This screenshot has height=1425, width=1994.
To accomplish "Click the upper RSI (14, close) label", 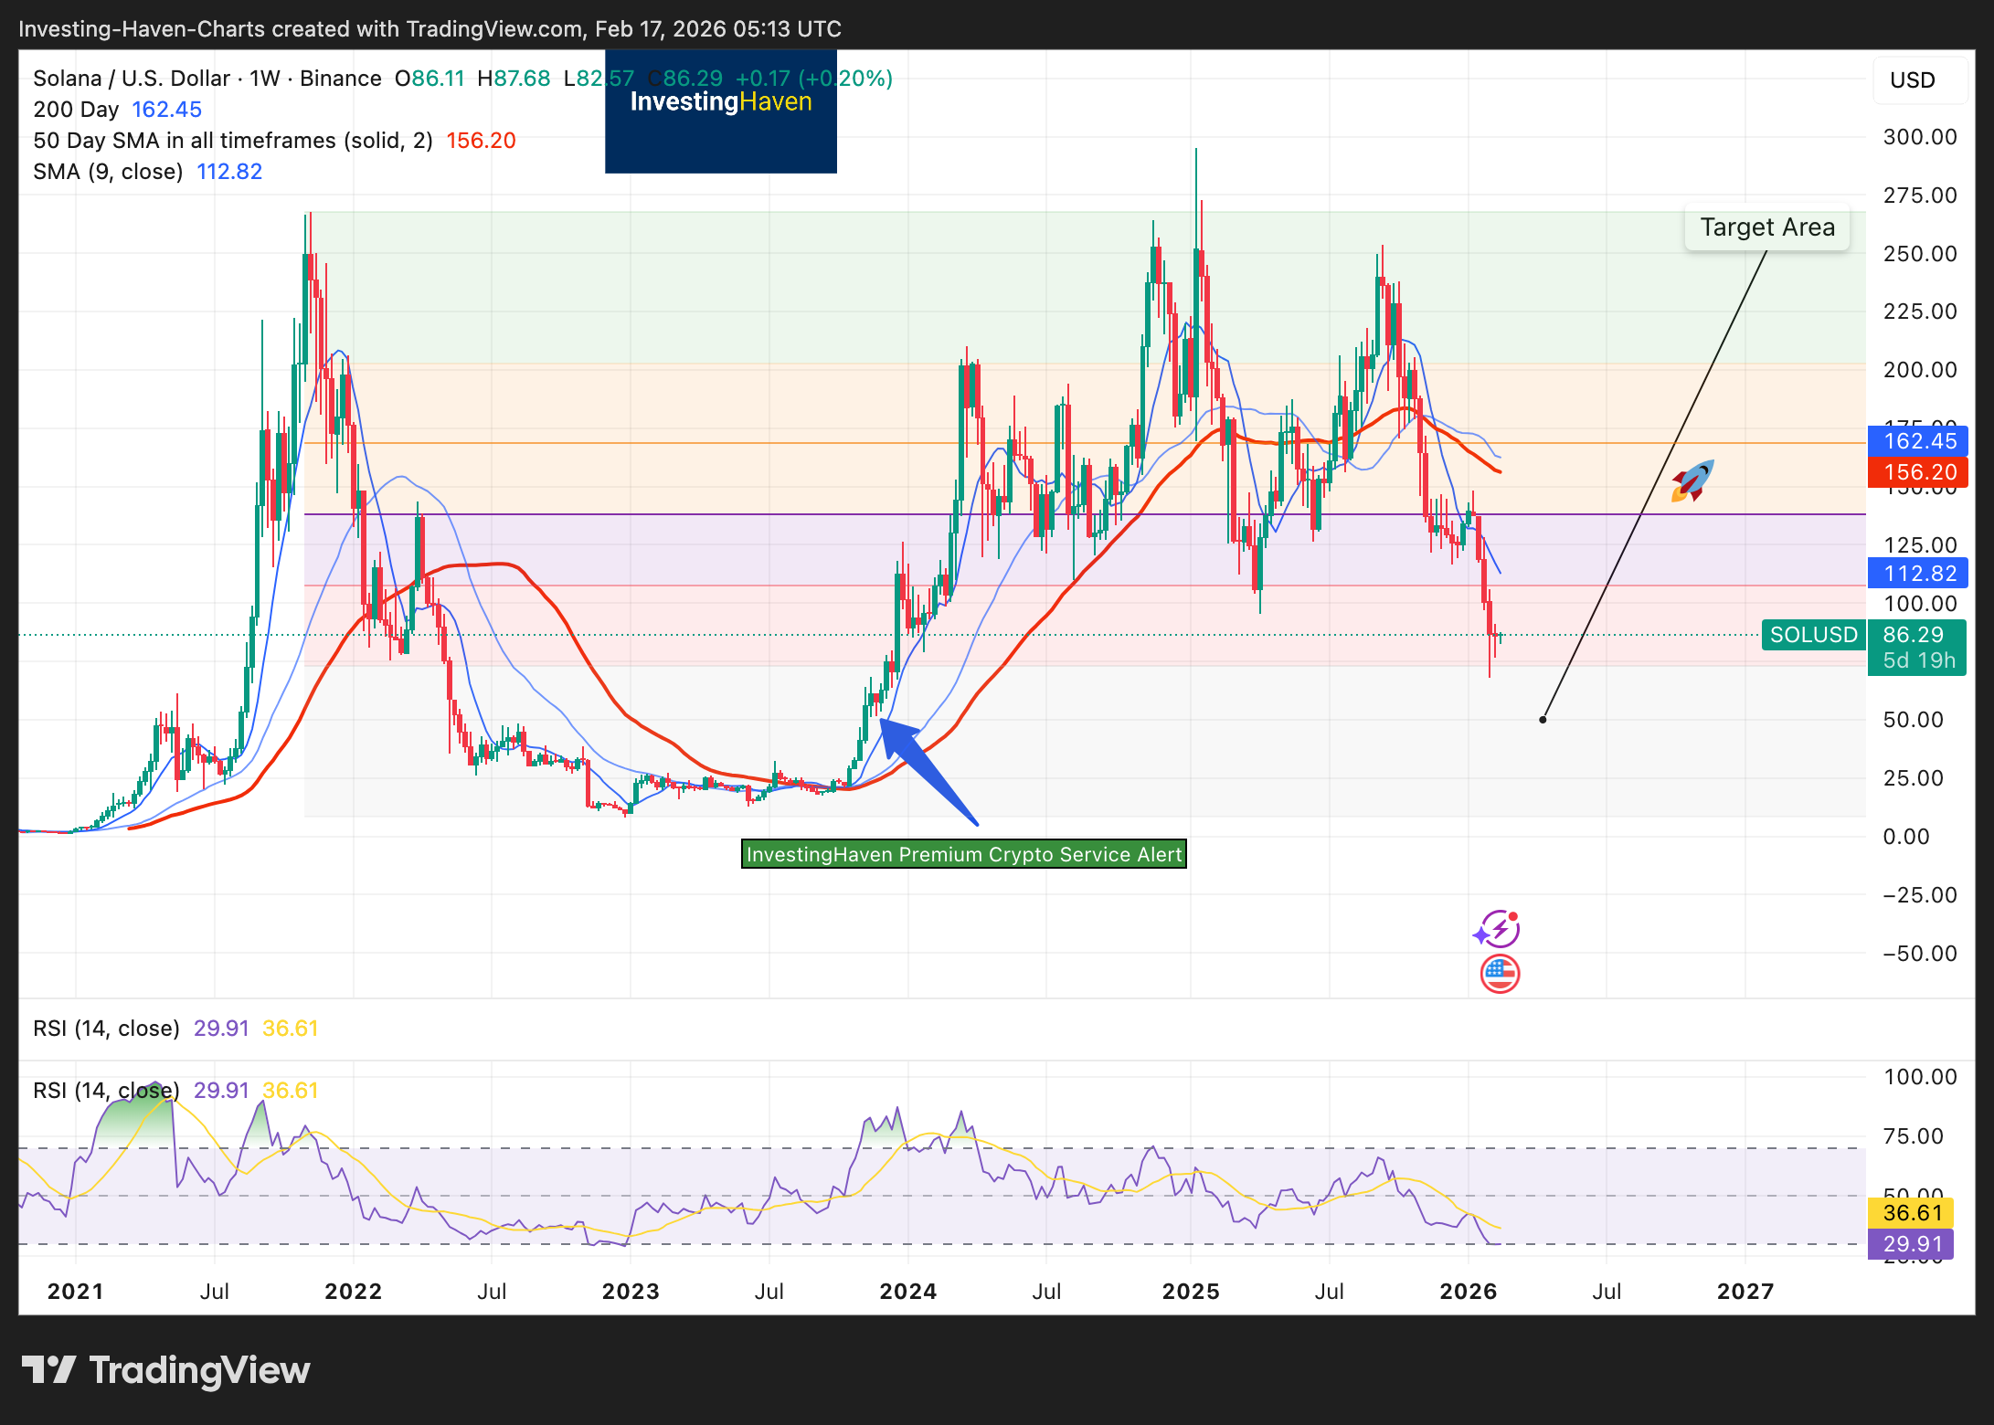I will (x=106, y=1029).
